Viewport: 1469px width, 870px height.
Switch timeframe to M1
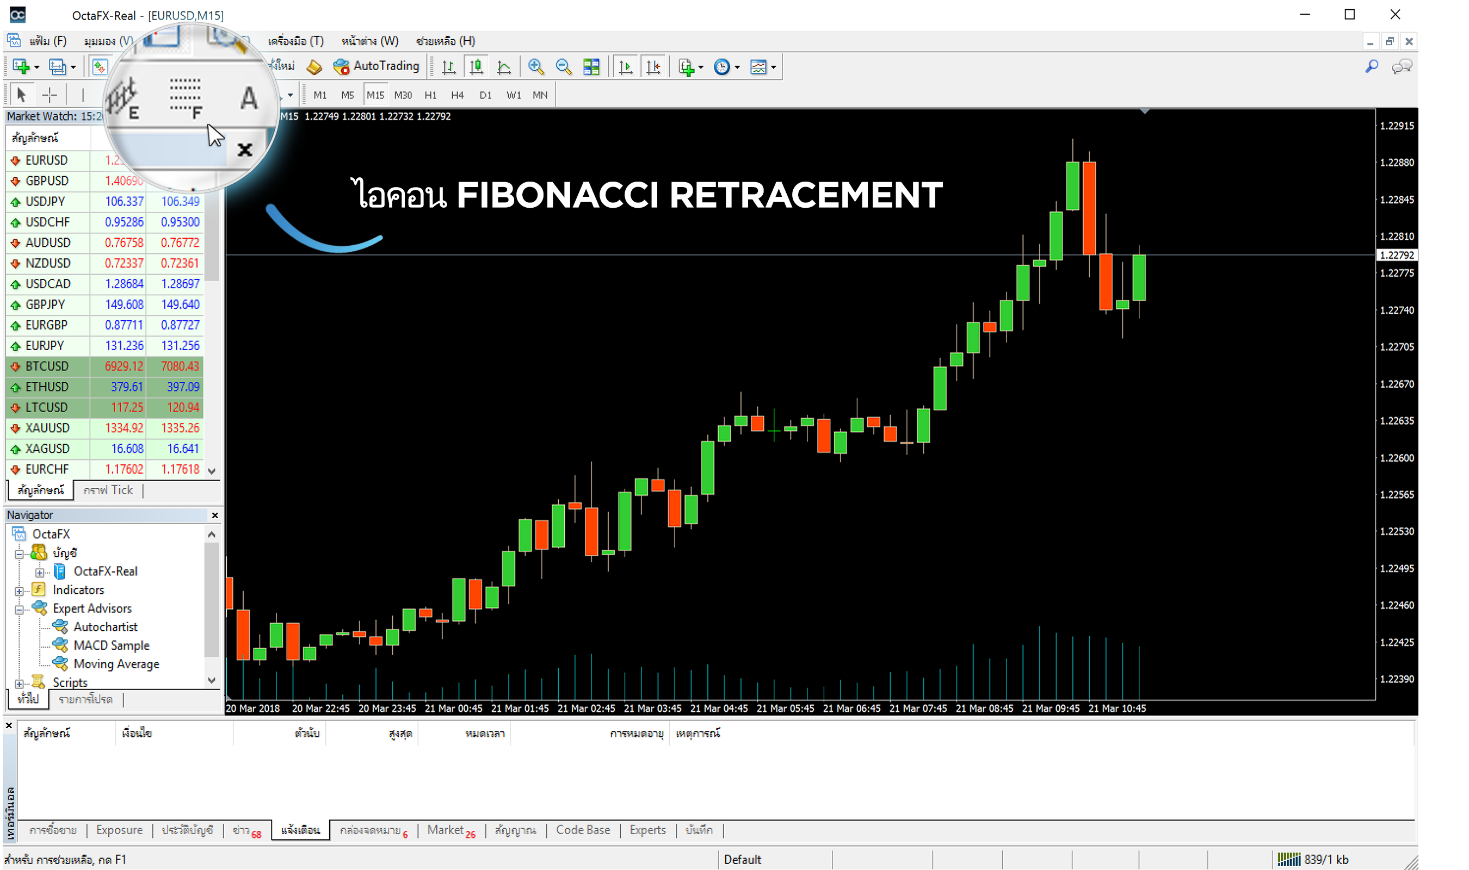[x=320, y=95]
